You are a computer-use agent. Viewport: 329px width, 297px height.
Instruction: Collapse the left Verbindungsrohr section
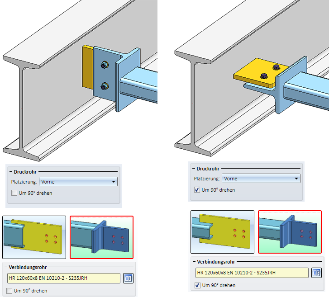(x=6, y=267)
